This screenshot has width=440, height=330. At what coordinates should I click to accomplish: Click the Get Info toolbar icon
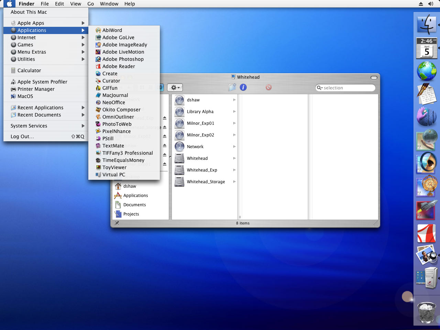(x=243, y=87)
